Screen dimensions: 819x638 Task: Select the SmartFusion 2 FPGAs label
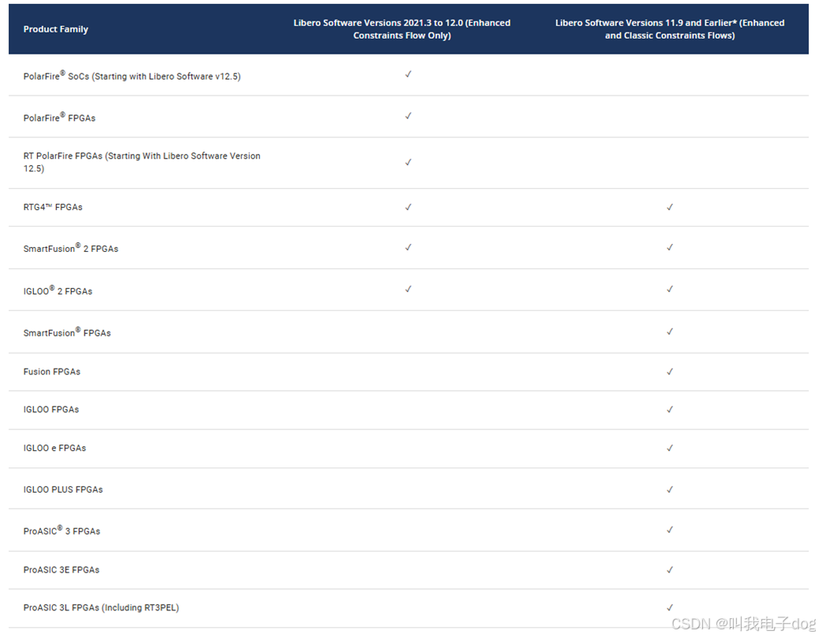click(70, 248)
